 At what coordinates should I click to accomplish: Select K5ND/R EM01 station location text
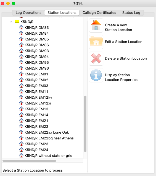click(x=36, y=74)
